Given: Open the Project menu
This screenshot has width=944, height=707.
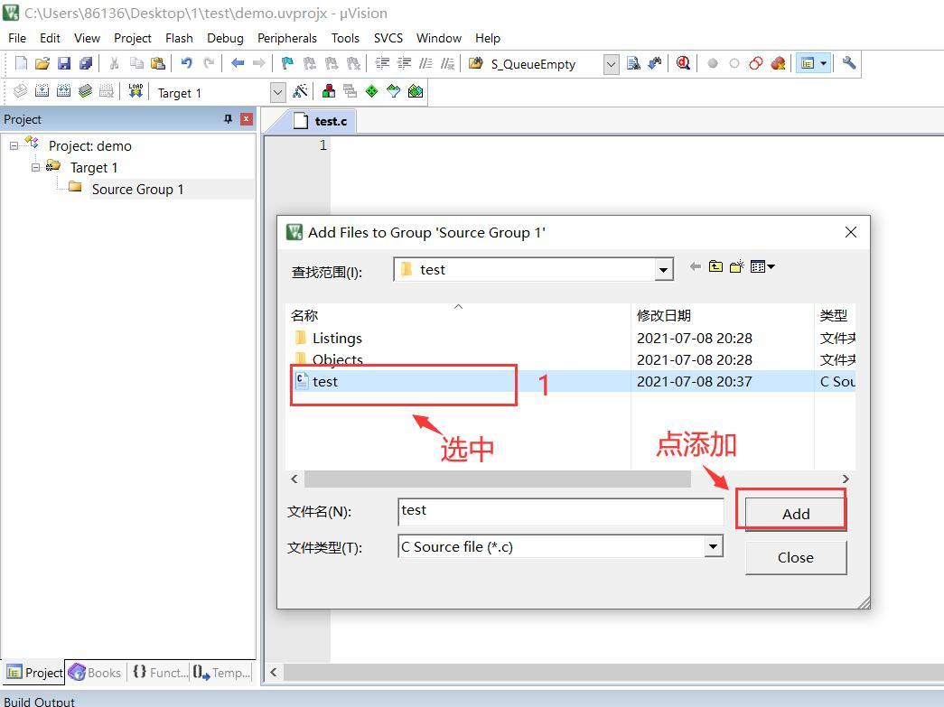Looking at the screenshot, I should 133,38.
